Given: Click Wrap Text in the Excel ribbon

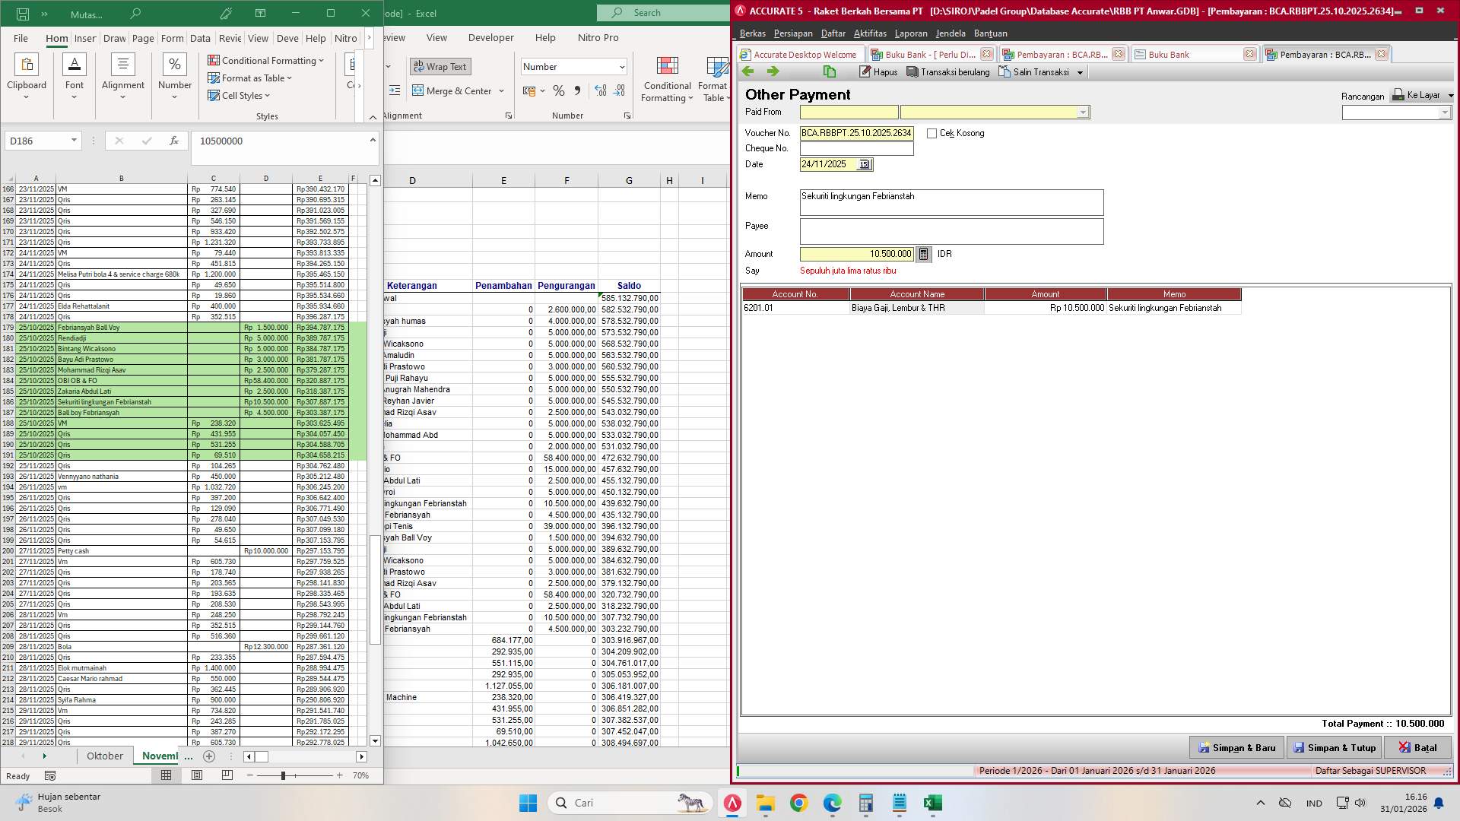Looking at the screenshot, I should (440, 66).
